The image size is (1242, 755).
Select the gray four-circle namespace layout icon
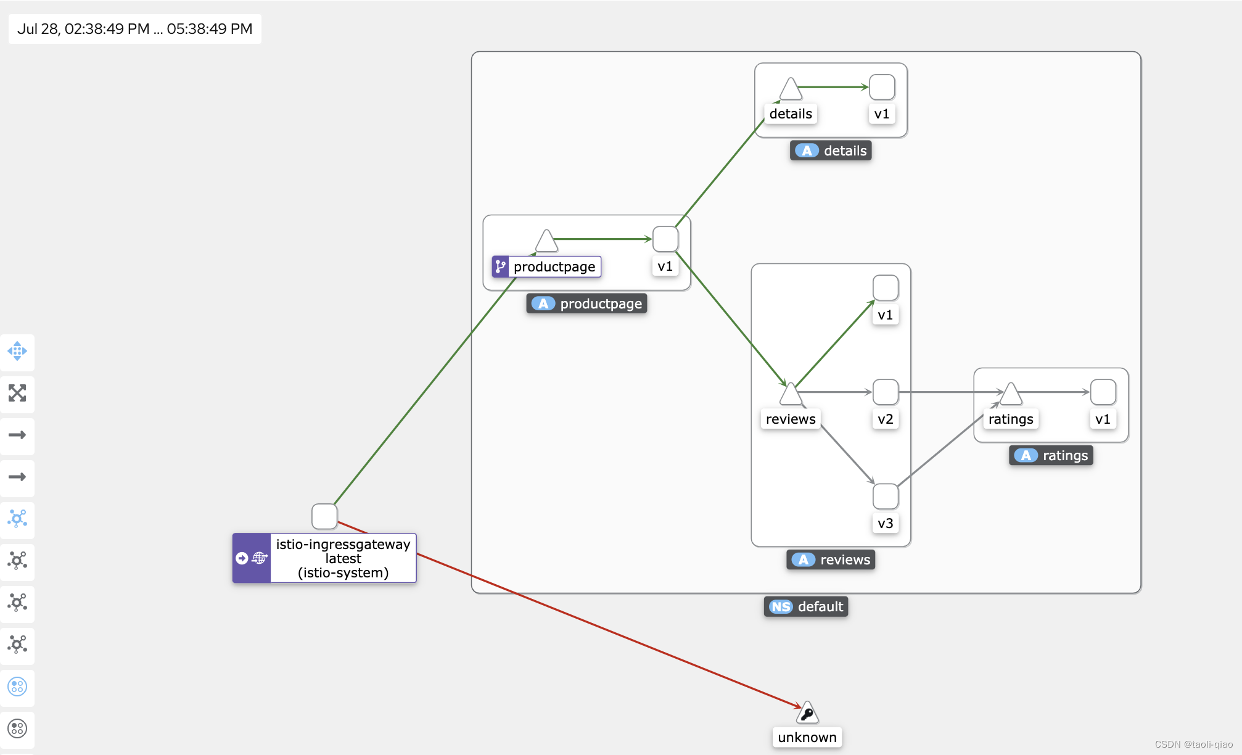[17, 728]
